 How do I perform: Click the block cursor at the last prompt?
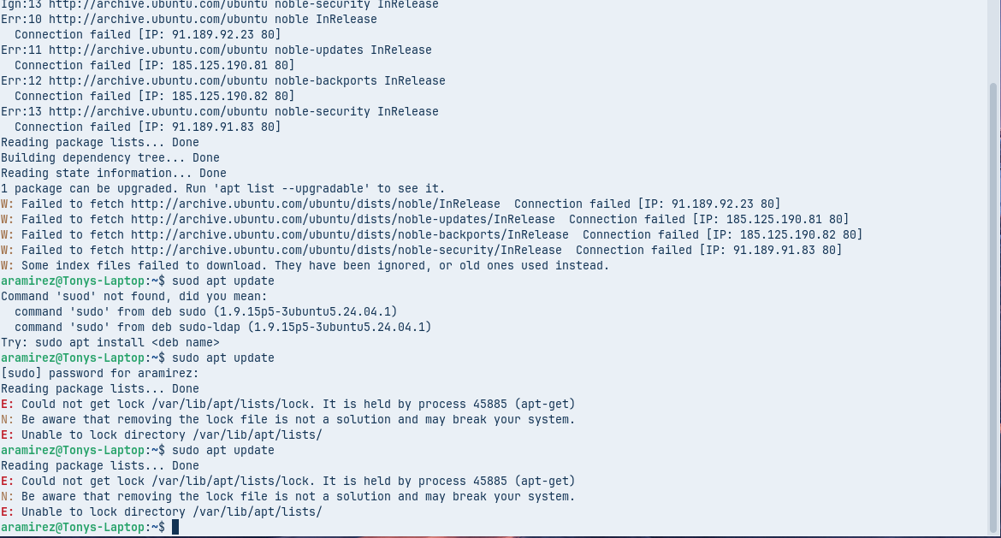(175, 528)
